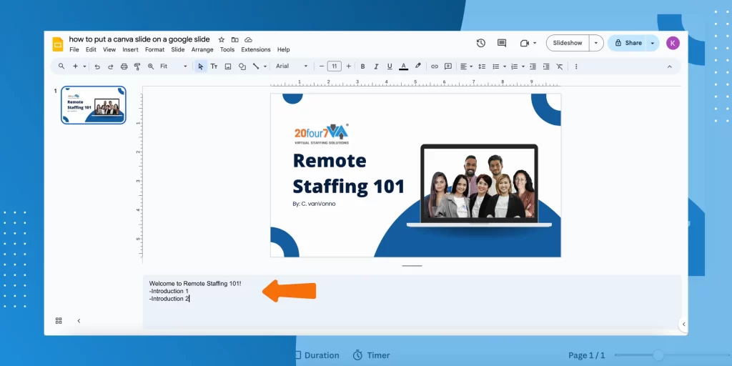
Task: Expand the line type dropdown arrow
Action: click(264, 66)
